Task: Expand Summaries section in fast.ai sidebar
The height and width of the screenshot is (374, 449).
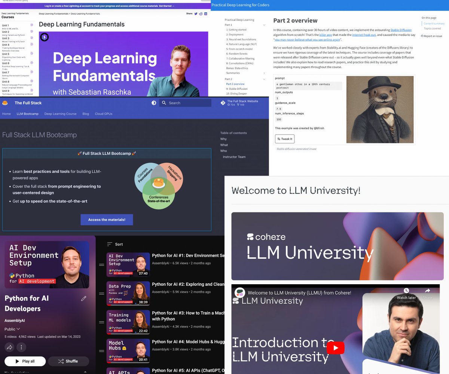Action: [x=264, y=73]
